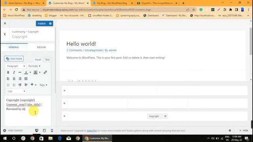Click the Add media button

tap(14, 59)
